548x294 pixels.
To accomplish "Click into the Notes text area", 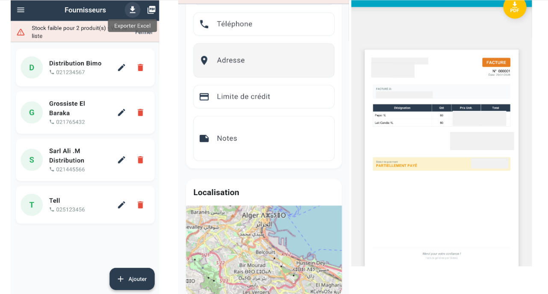I will coord(264,139).
